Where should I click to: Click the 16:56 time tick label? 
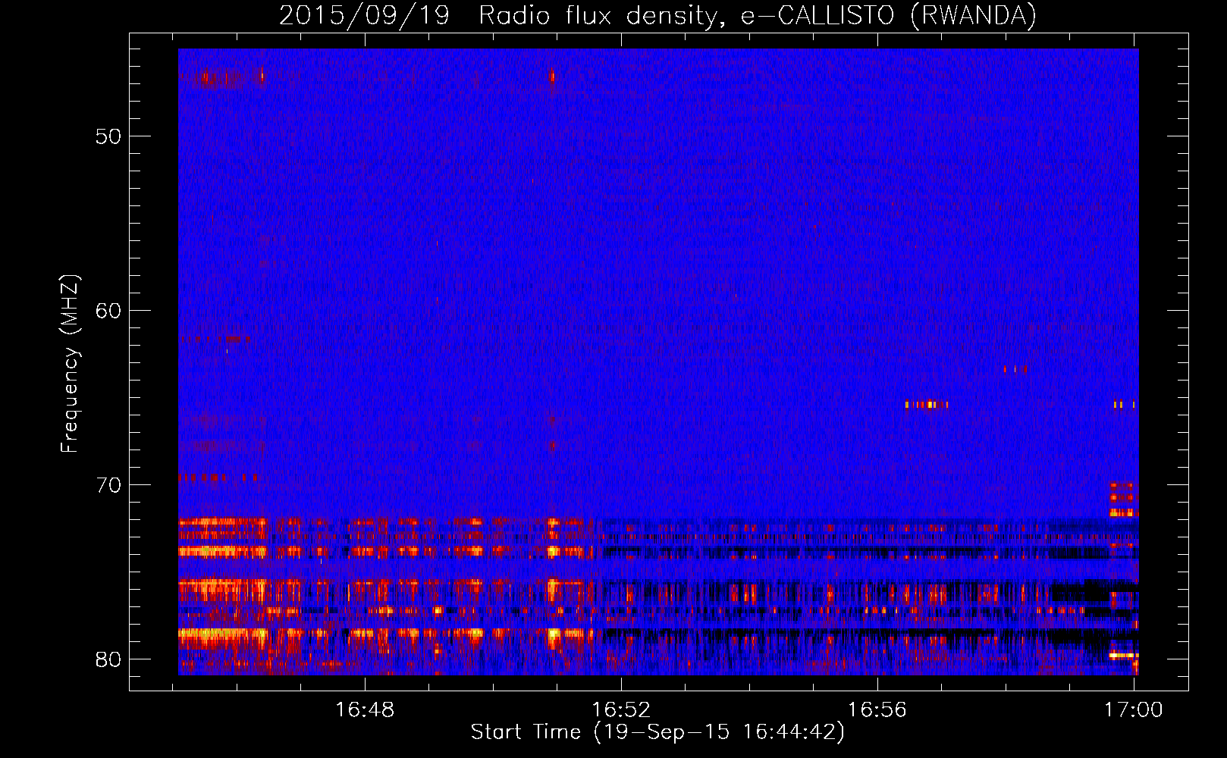(x=877, y=710)
